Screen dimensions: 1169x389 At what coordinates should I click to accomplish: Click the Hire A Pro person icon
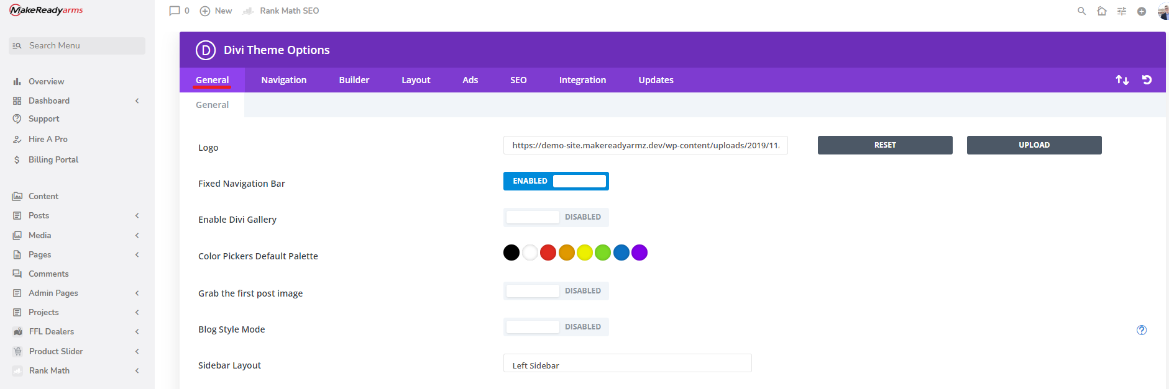[17, 139]
